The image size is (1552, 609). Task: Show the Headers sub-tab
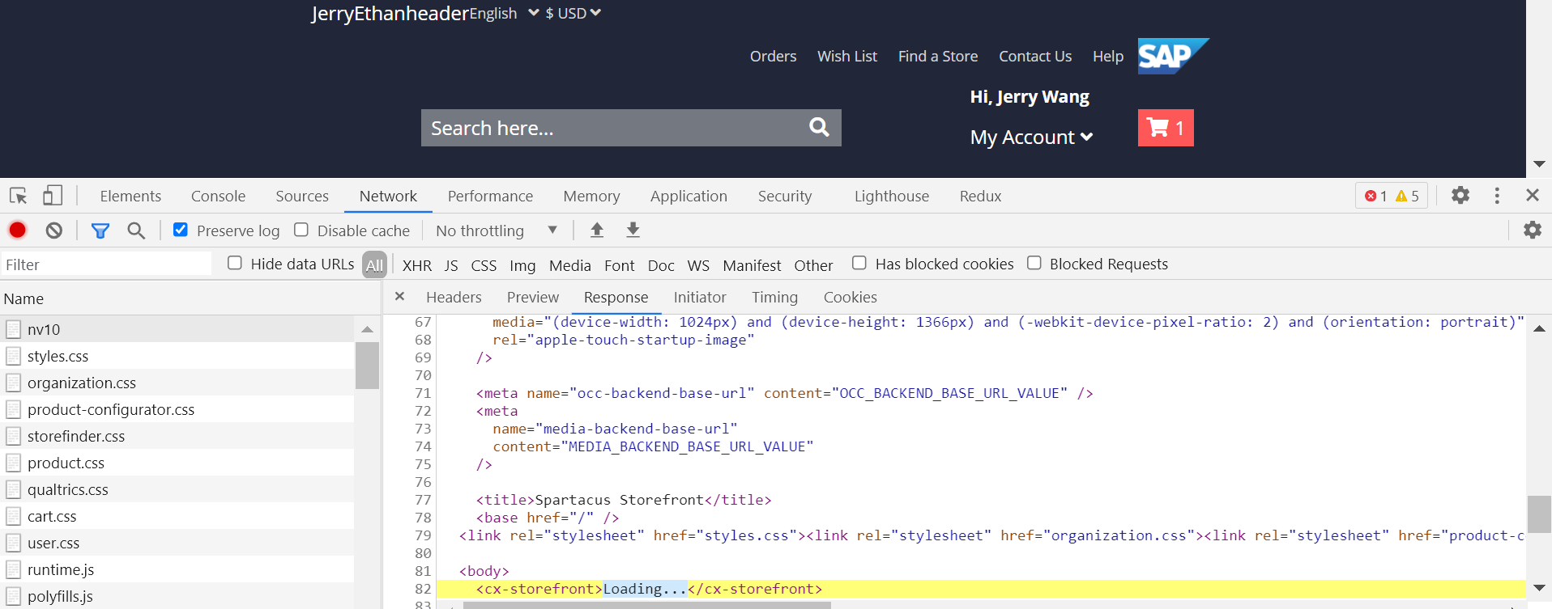coord(454,297)
